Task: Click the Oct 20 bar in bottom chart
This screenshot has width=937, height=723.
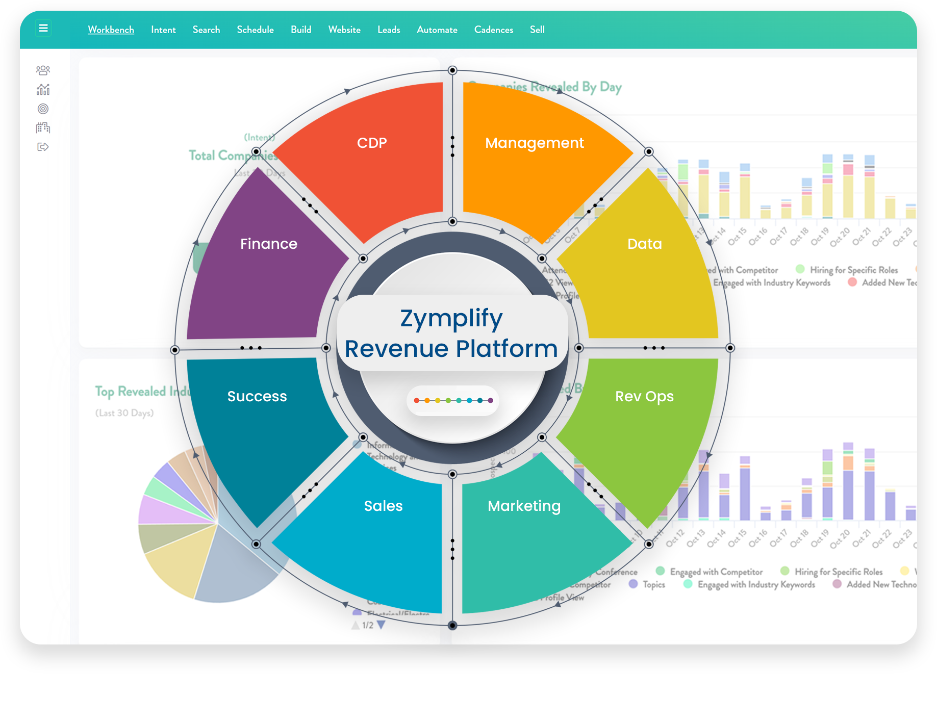Action: coord(848,481)
